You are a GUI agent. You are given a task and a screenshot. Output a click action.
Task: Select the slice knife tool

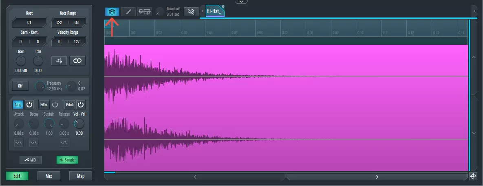128,12
